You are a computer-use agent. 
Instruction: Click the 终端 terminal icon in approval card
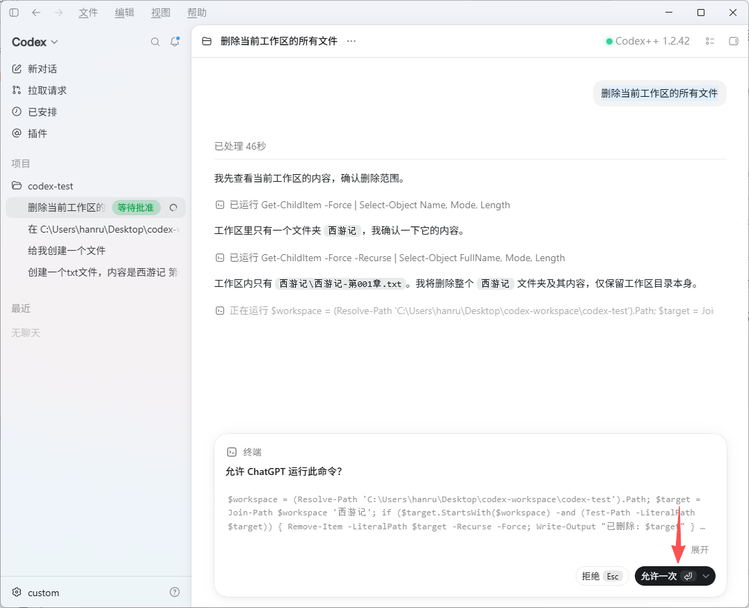tap(232, 452)
